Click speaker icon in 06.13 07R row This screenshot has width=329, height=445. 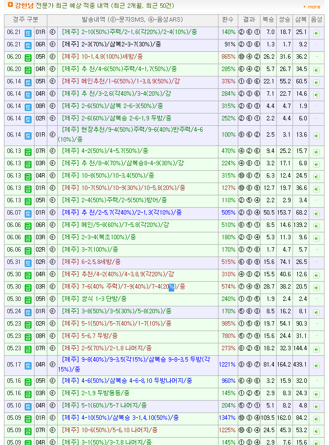click(316, 151)
